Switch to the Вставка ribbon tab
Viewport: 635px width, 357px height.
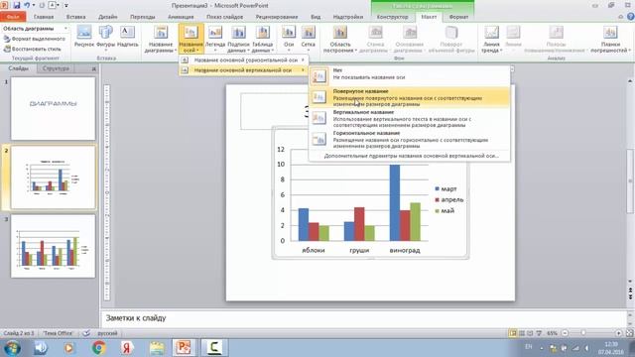pos(75,17)
